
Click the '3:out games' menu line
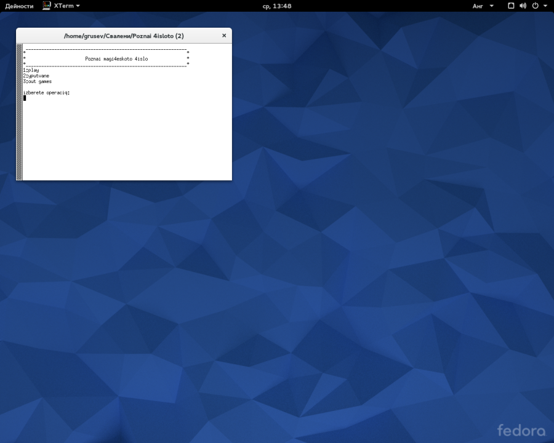38,82
